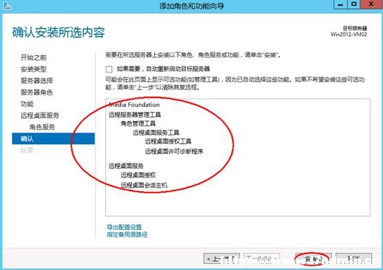Select 远程桌面服务 in the sidebar
This screenshot has width=383, height=270.
coord(40,115)
